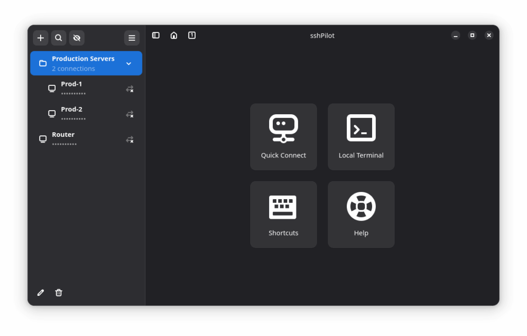The image size is (527, 336).
Task: Click Router disconnected status icon
Action: [x=130, y=139]
